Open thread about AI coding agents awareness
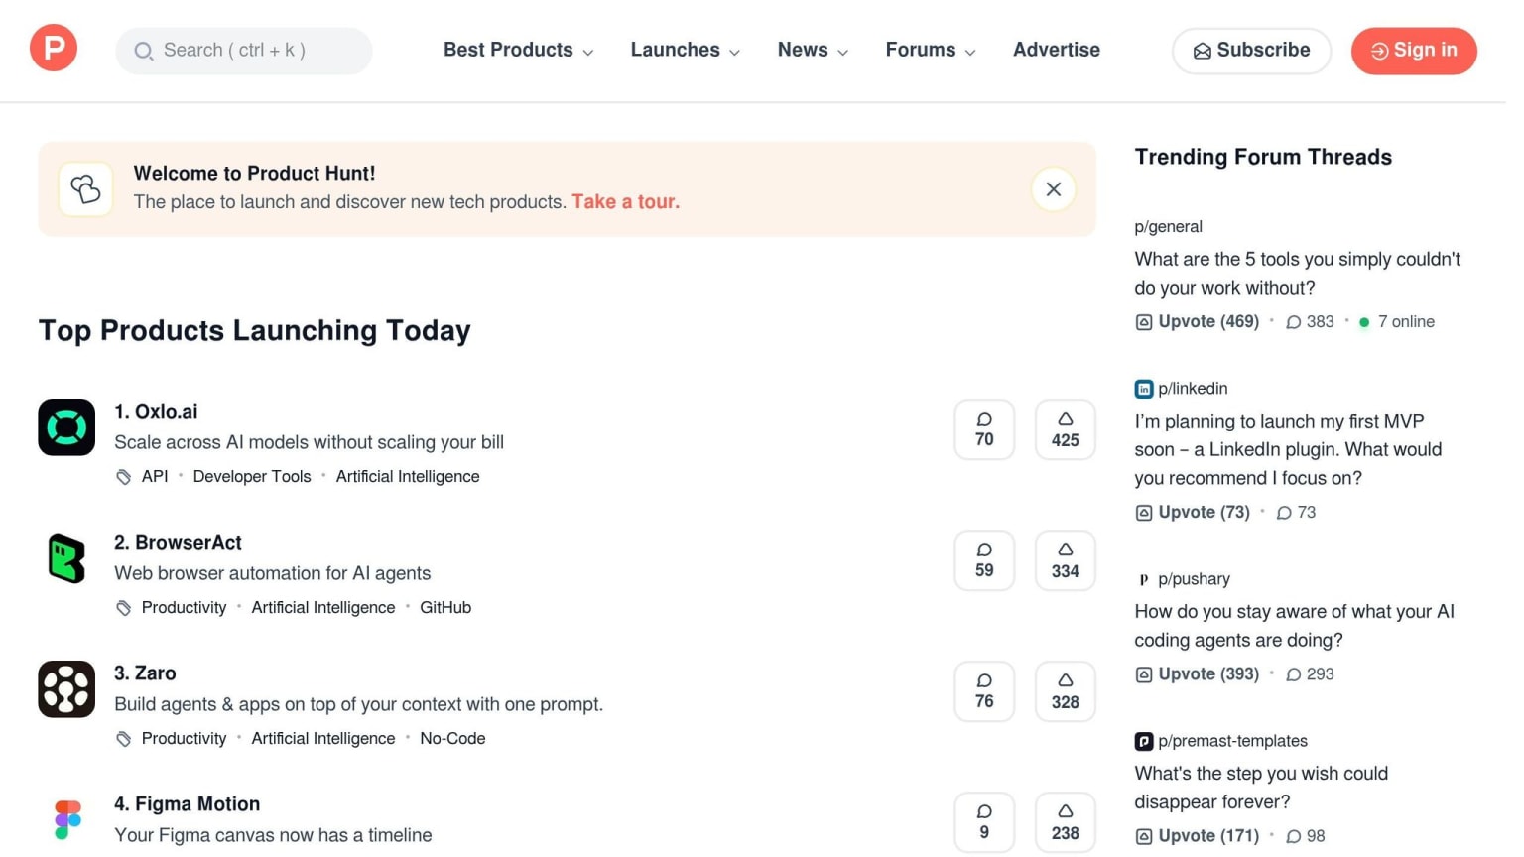 1294,626
